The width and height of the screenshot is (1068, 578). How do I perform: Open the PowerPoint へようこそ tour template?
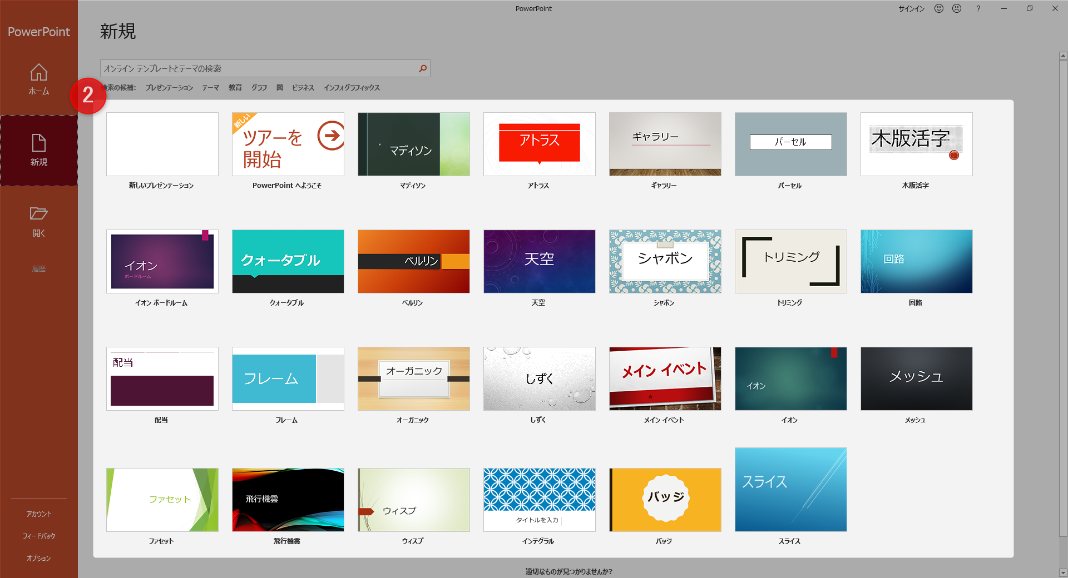[288, 144]
